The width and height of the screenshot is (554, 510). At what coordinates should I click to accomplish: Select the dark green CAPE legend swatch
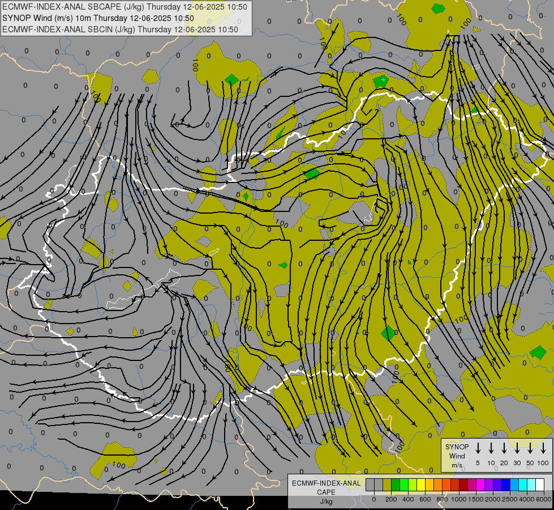click(396, 484)
